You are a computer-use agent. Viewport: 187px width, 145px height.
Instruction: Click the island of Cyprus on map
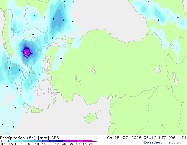click(x=92, y=117)
